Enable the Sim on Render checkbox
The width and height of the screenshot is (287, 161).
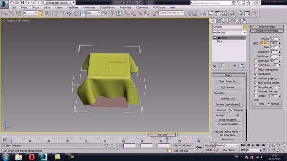point(256,88)
